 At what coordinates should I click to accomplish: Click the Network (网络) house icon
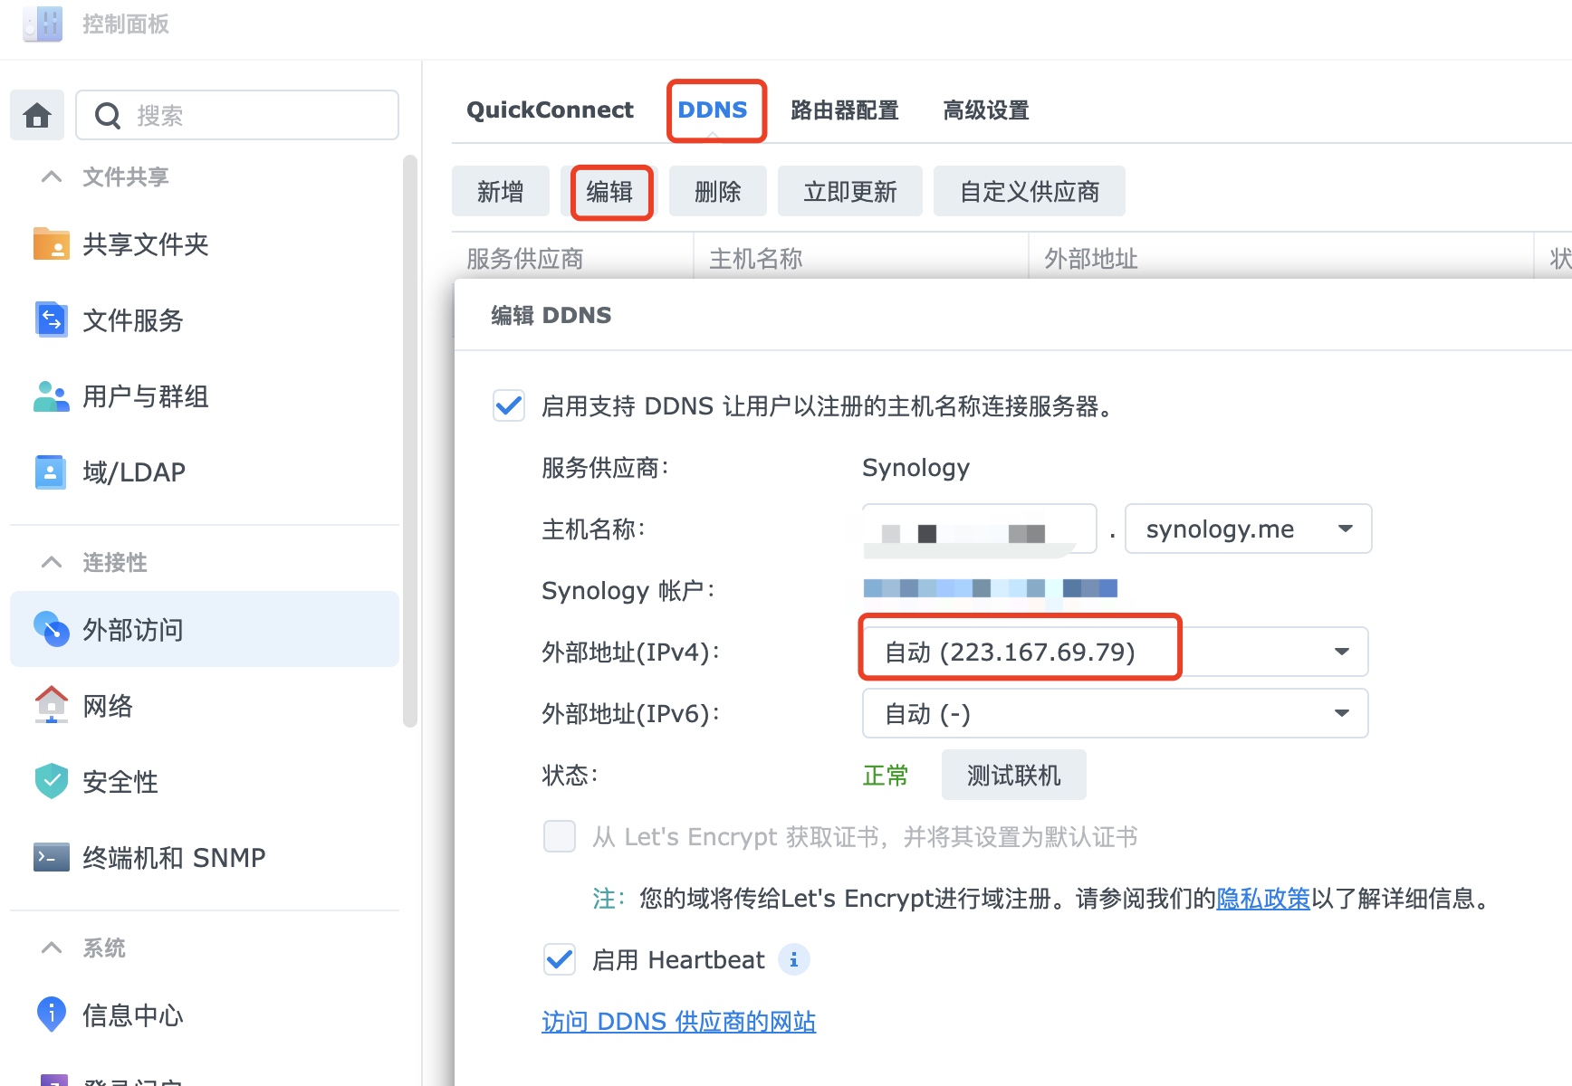point(51,705)
